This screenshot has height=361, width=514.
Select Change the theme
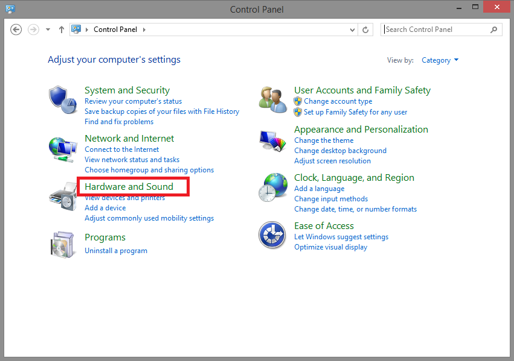click(x=324, y=140)
